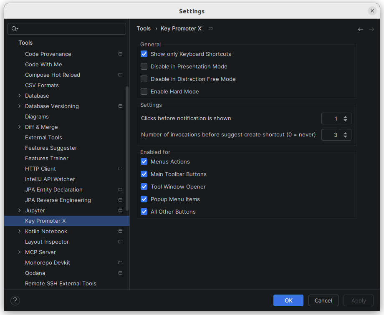The width and height of the screenshot is (384, 315).
Task: Uncheck Menus Actions
Action: pos(144,161)
